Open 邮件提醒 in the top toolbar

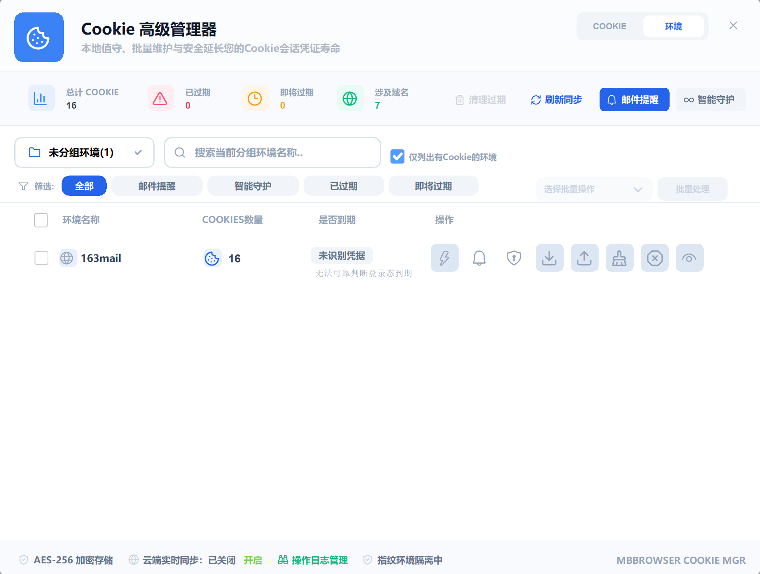point(635,100)
